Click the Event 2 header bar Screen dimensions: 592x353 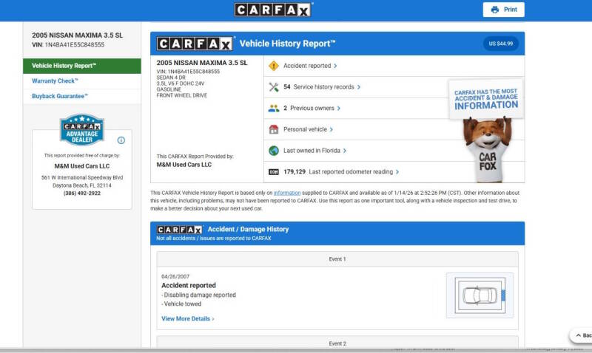tap(337, 343)
